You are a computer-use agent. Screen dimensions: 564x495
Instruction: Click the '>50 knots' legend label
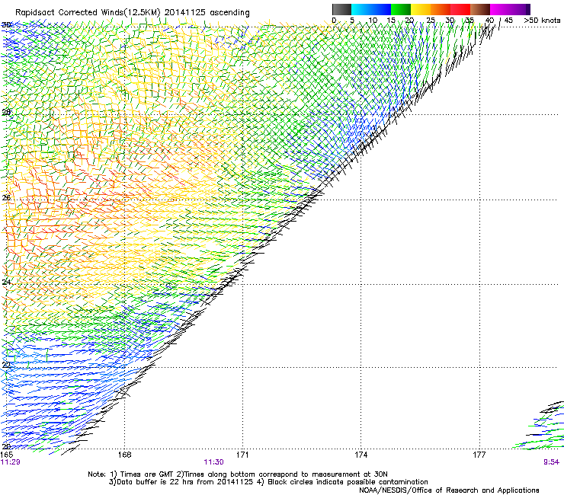tap(542, 21)
